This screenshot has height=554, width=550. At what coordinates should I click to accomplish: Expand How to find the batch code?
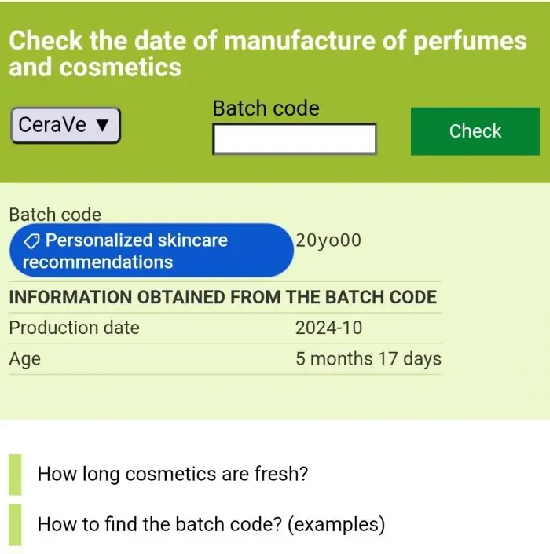[x=211, y=524]
